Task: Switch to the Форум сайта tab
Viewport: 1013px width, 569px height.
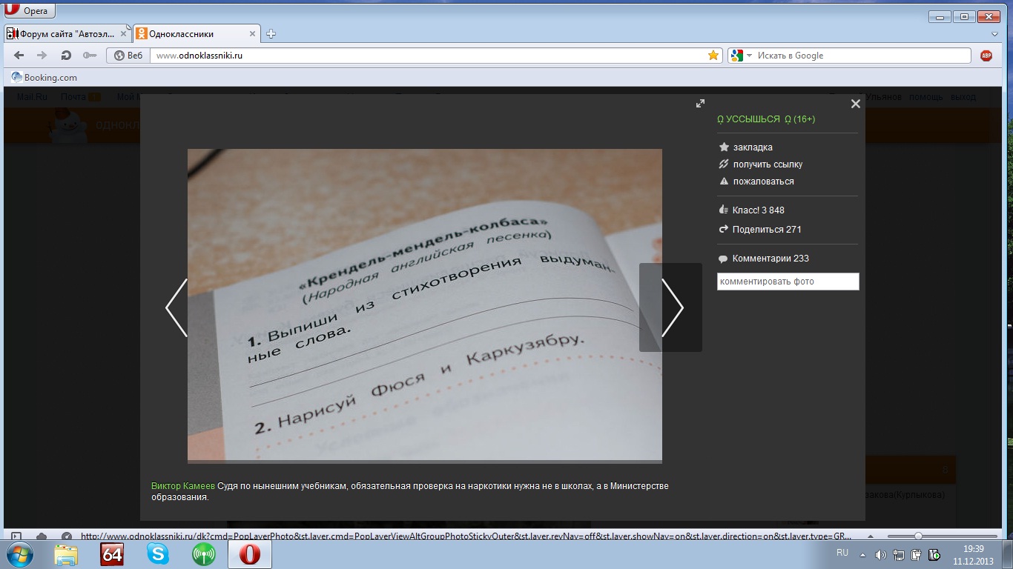Action: (67, 34)
